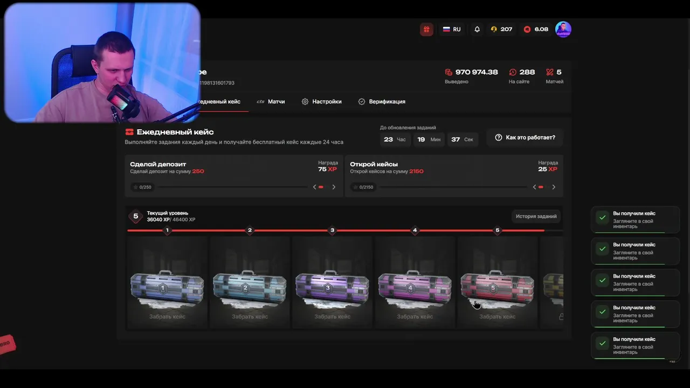Viewport: 690px width, 388px height.
Task: Show next deposit task arrow
Action: (x=334, y=187)
